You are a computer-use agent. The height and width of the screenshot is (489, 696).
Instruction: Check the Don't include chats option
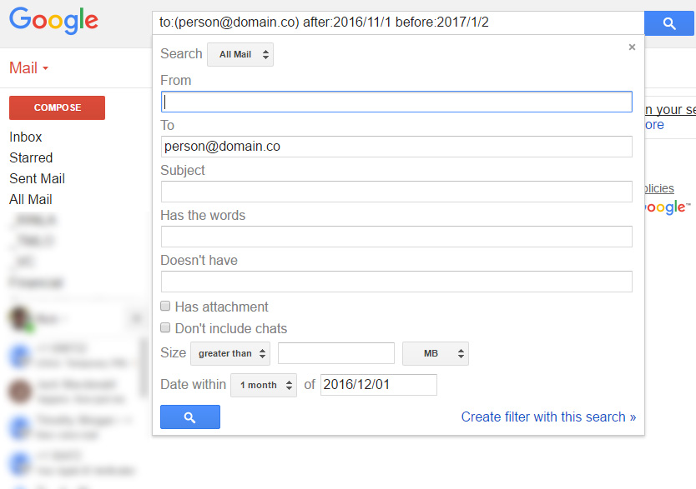[x=165, y=327]
